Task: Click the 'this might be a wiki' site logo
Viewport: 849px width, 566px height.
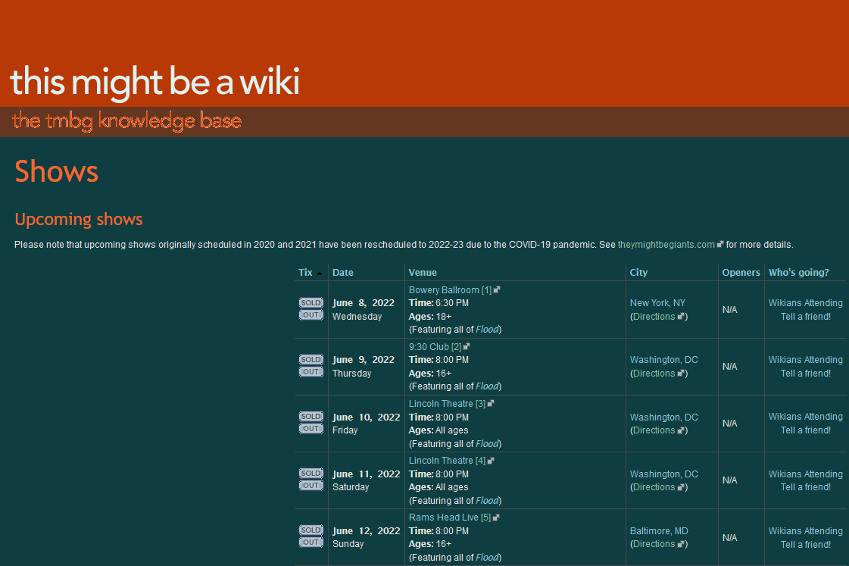Action: coord(155,82)
